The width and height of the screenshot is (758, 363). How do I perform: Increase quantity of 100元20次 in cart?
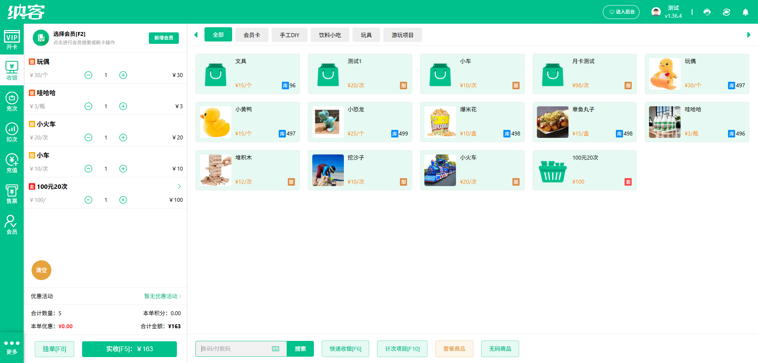tap(123, 200)
